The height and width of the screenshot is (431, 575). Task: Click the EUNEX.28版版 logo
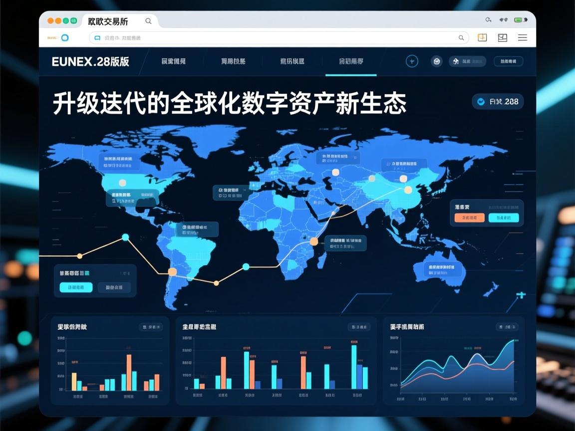90,61
